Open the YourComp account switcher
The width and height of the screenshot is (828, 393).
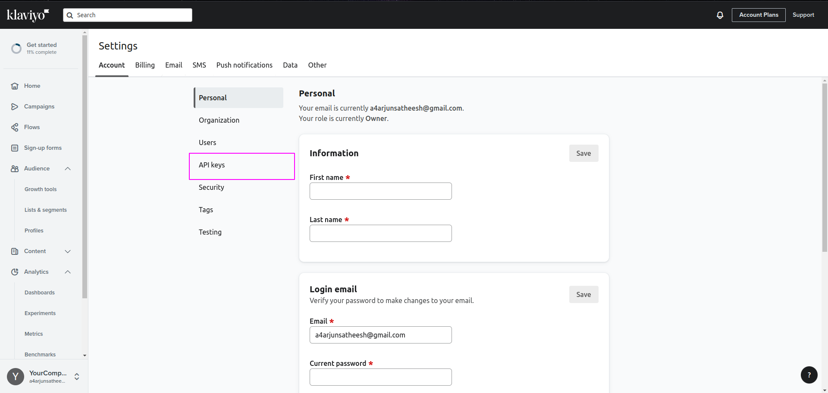[77, 377]
